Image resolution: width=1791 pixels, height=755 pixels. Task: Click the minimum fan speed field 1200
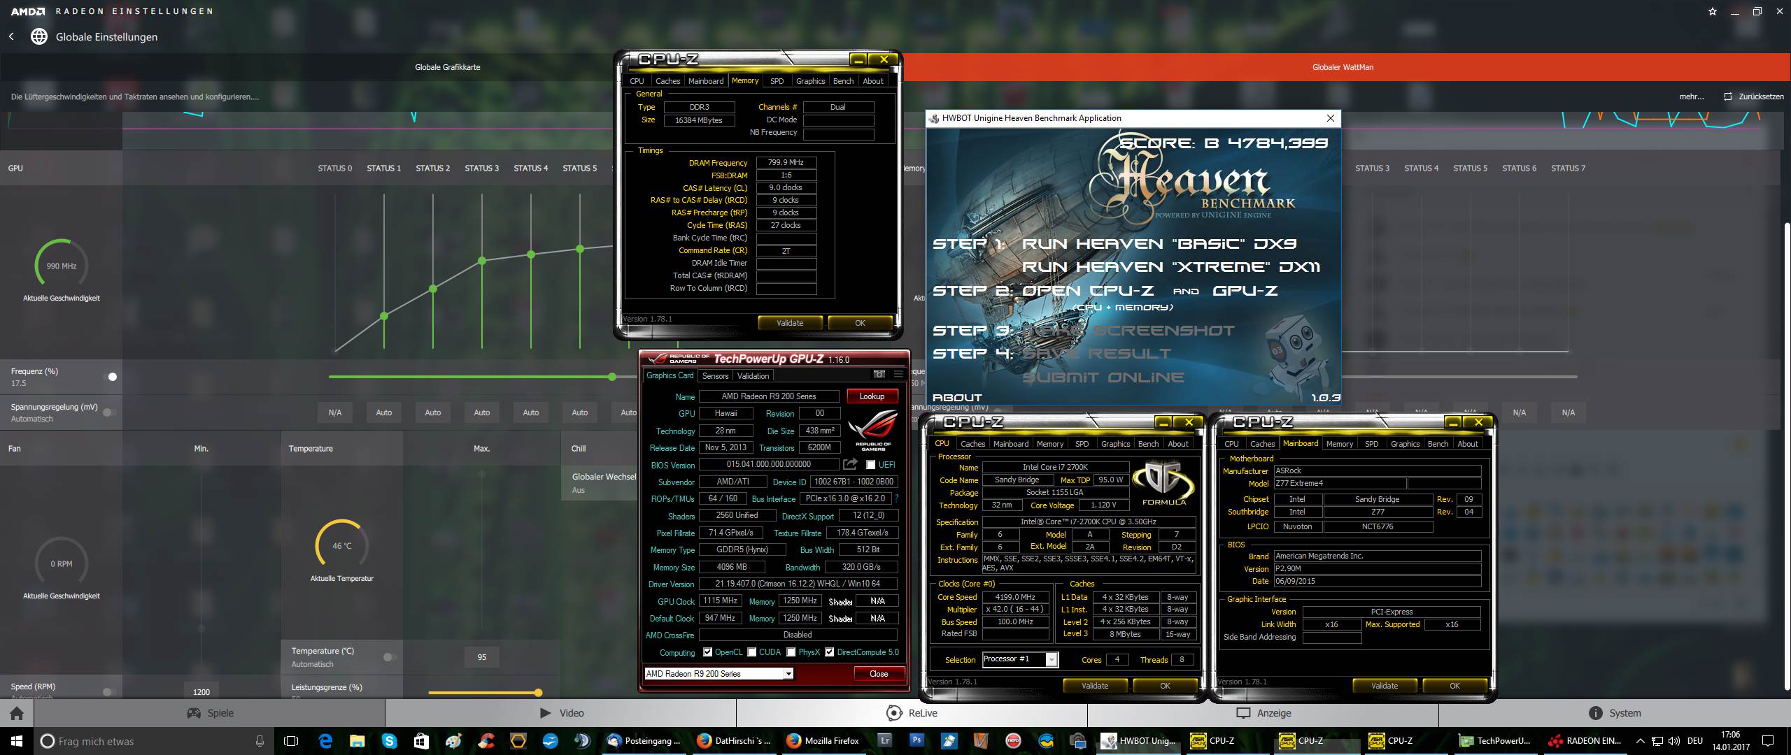[201, 691]
